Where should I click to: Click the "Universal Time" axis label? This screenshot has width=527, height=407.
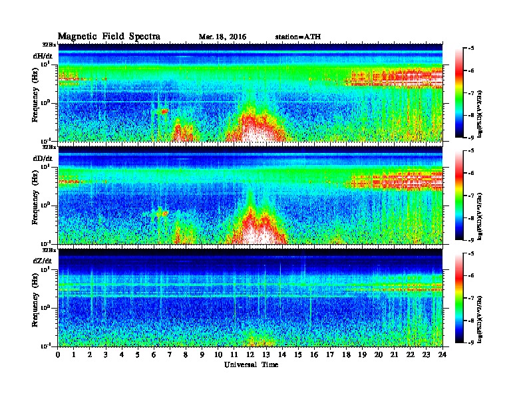point(251,364)
